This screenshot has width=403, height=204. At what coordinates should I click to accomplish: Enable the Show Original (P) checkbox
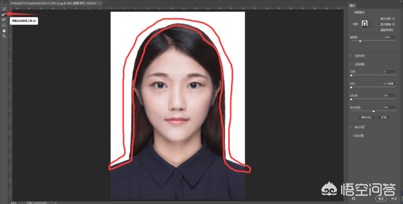coord(378,24)
